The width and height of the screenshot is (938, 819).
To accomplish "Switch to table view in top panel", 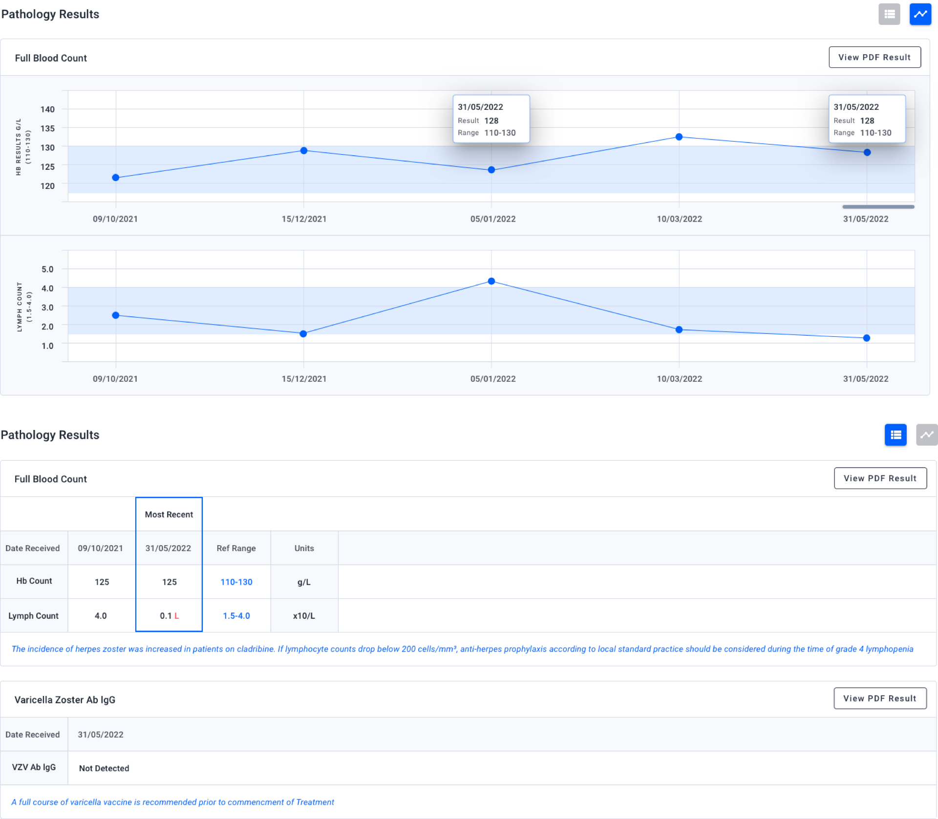I will pyautogui.click(x=889, y=14).
